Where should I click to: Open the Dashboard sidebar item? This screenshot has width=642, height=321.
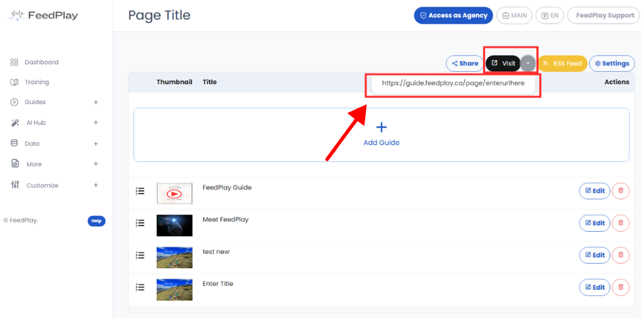pyautogui.click(x=34, y=62)
